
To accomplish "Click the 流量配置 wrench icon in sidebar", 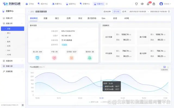I will click(4, 71).
